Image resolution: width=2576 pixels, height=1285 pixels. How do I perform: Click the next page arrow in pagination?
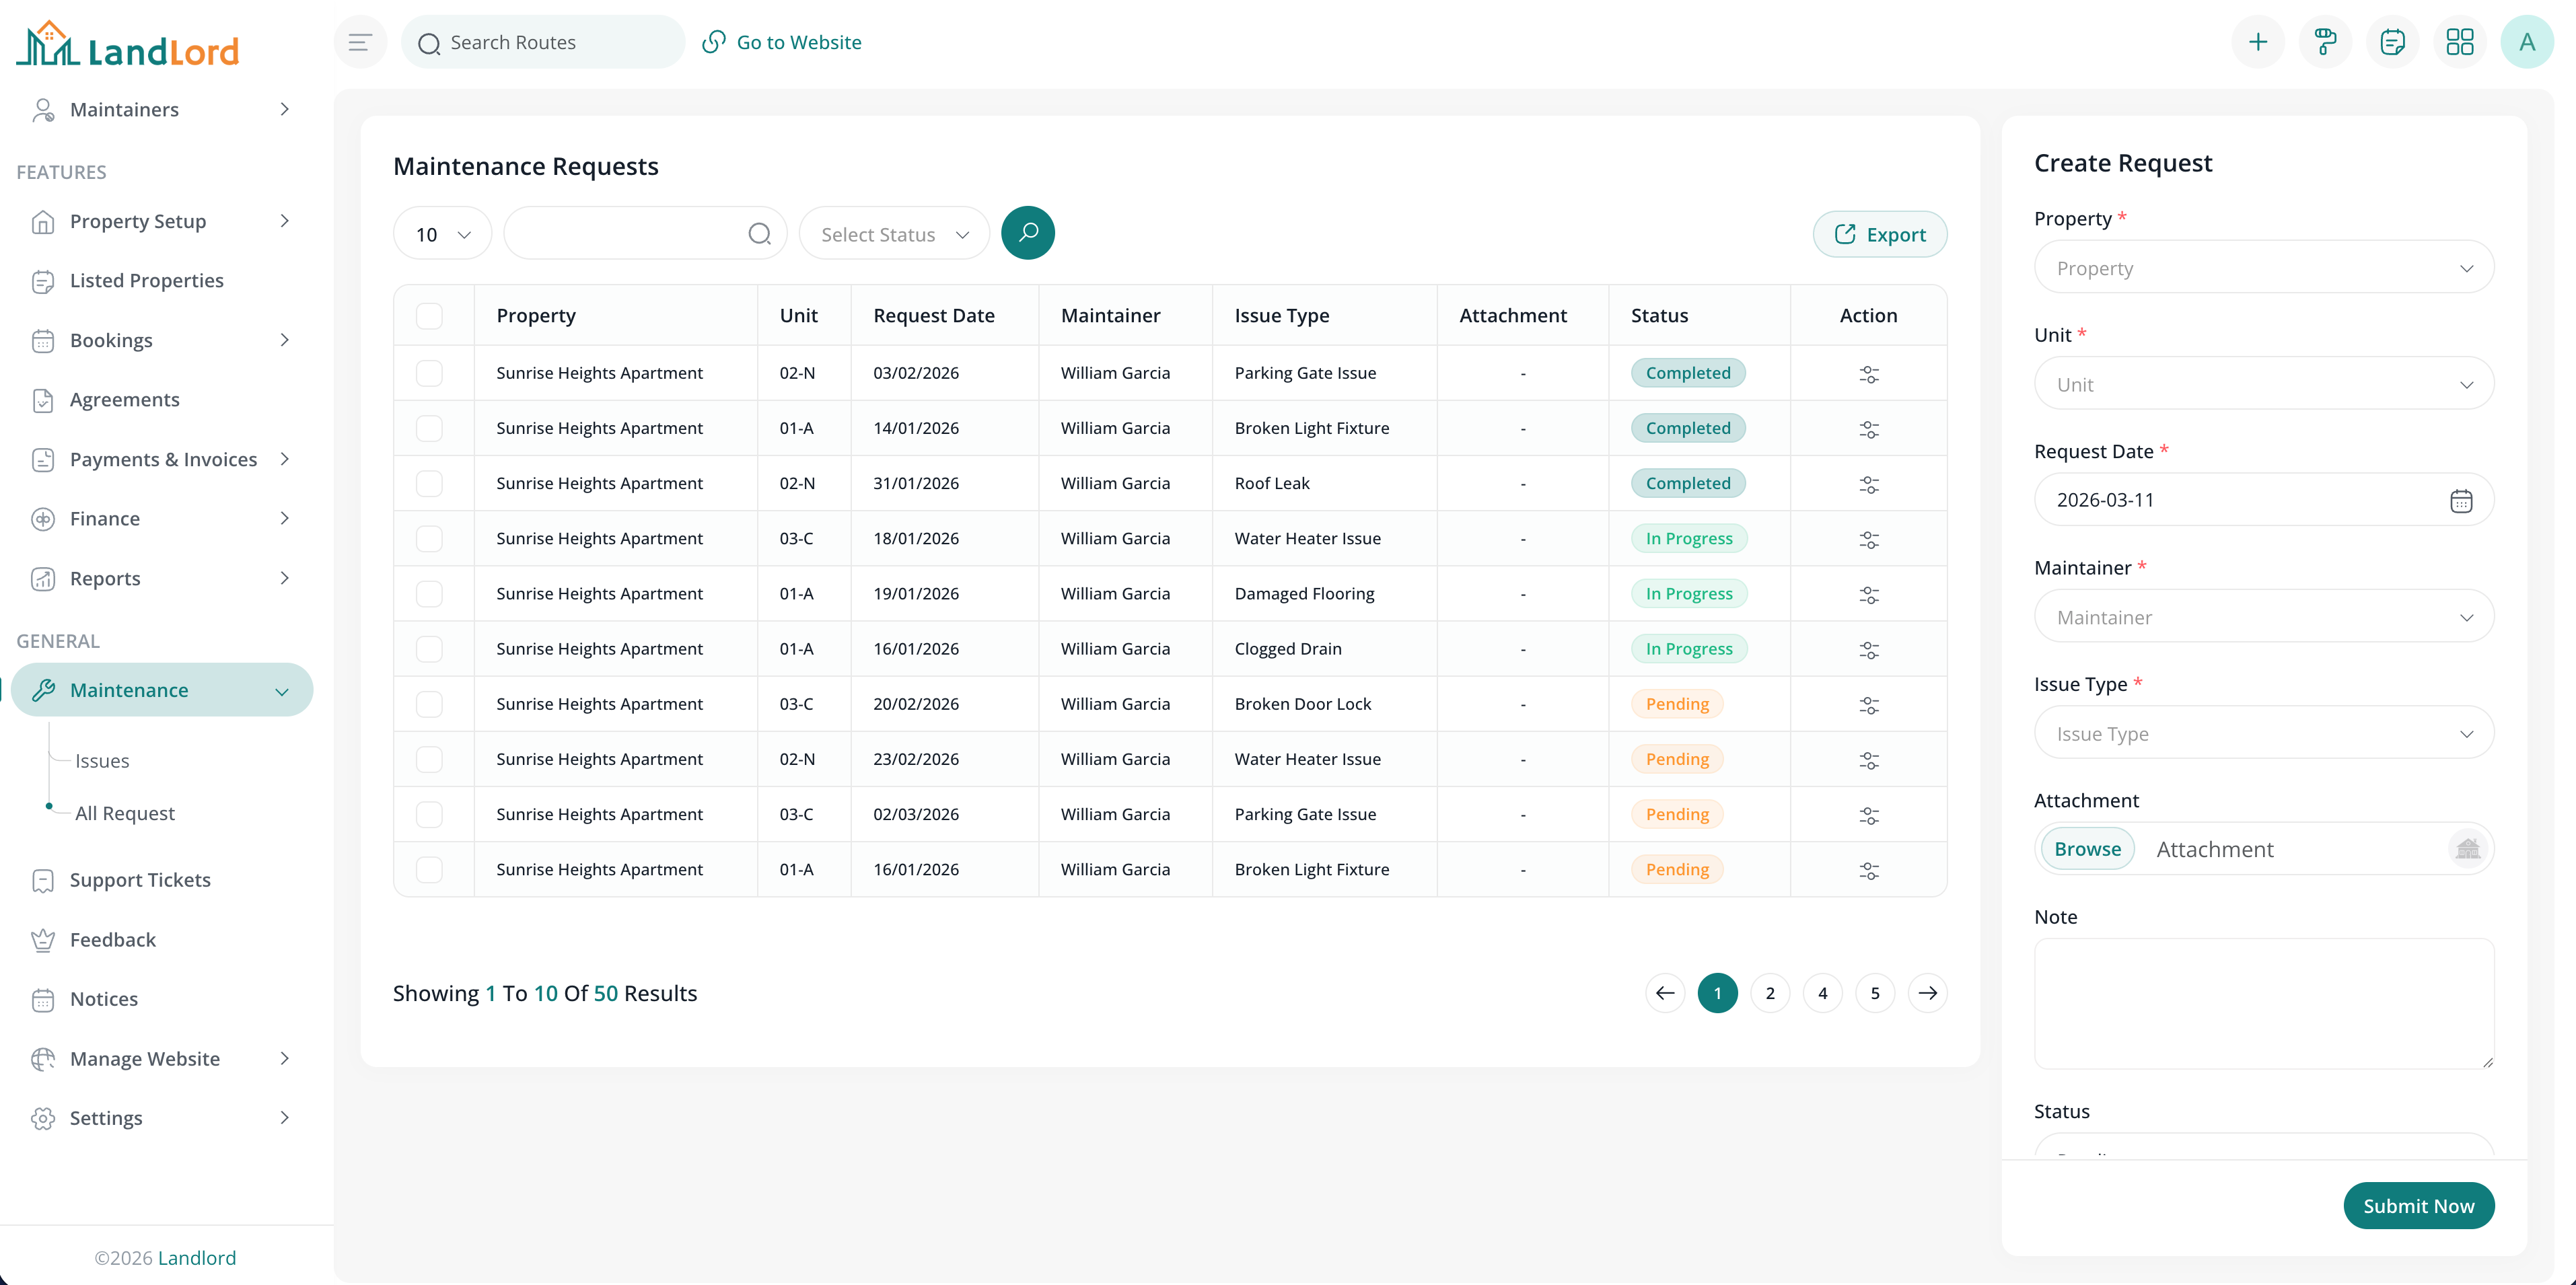[x=1927, y=993]
